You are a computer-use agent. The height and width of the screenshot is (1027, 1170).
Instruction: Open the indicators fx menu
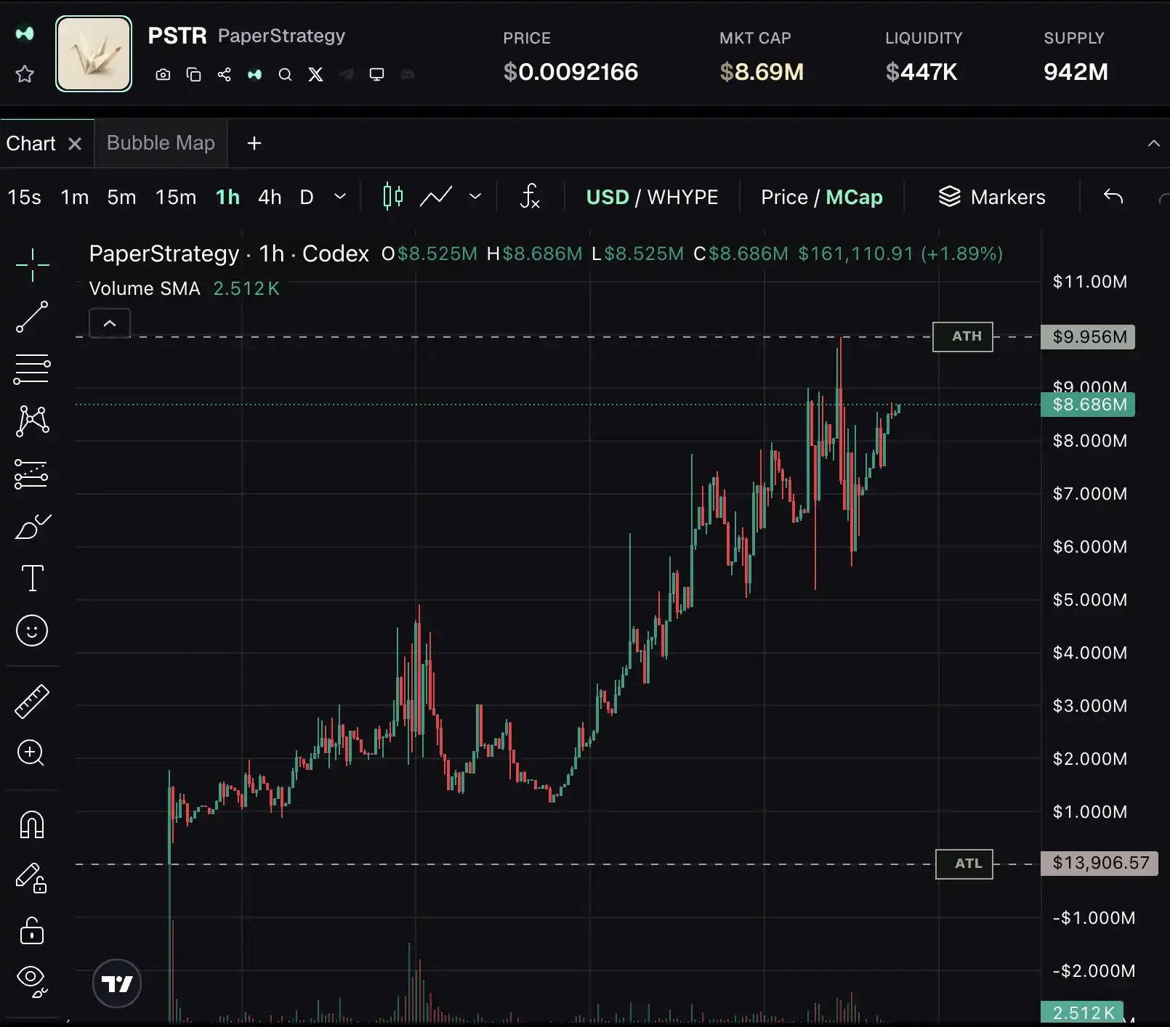point(530,196)
